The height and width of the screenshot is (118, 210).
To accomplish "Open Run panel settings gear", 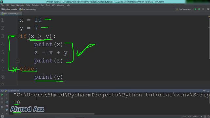I will point(204,91).
